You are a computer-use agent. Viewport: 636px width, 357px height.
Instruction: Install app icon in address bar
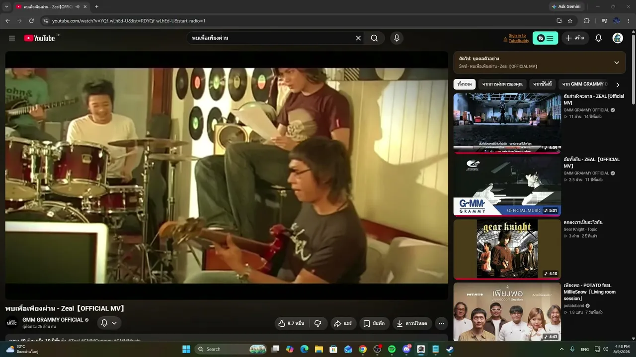(559, 21)
